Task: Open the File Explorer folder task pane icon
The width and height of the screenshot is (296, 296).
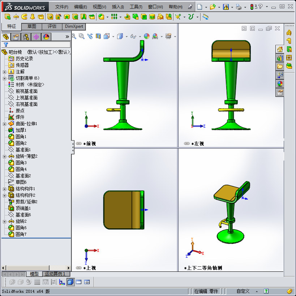Action: pos(280,67)
